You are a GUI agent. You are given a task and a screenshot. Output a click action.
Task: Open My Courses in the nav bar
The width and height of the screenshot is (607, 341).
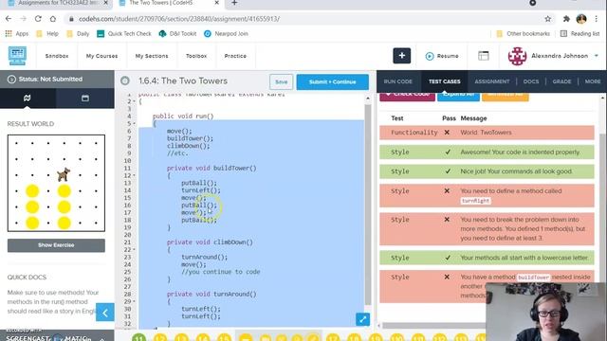(x=101, y=56)
